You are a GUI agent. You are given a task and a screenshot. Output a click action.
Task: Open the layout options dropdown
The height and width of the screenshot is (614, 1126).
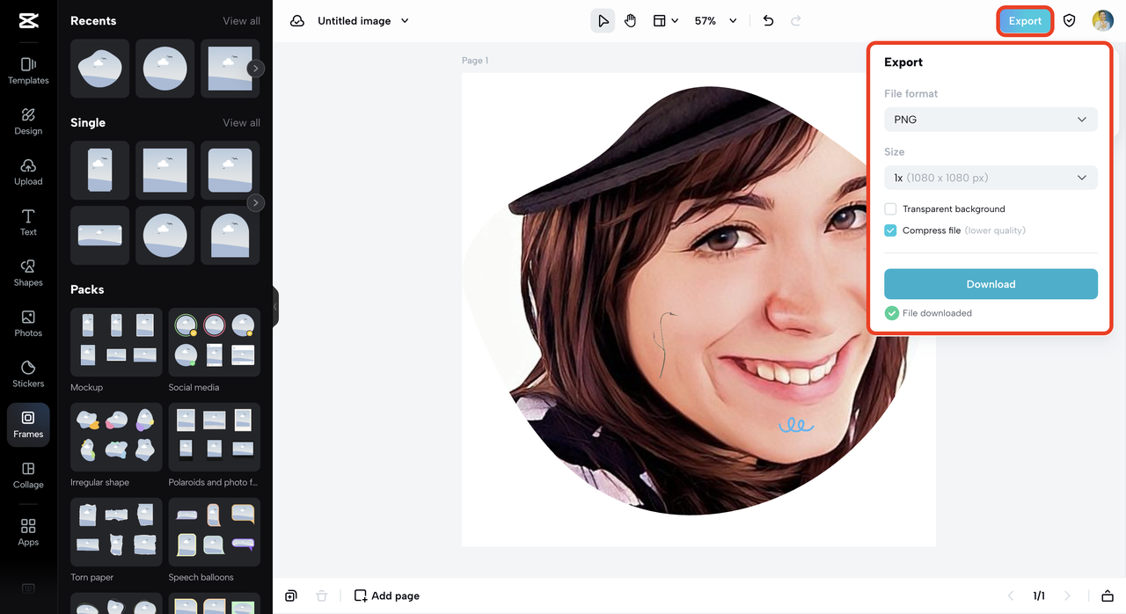[665, 21]
